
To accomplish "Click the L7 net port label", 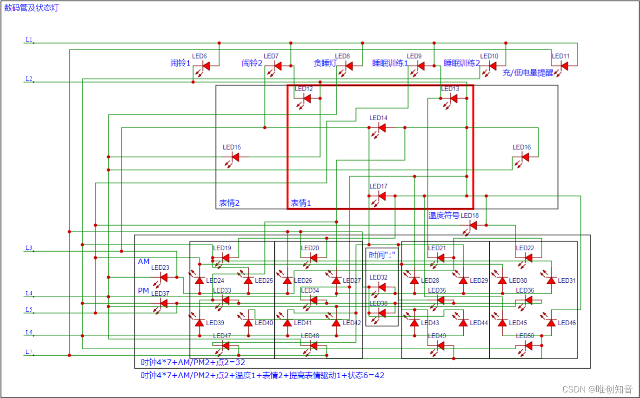I will (29, 352).
